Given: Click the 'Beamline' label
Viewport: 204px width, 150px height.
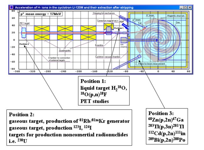Looking at the screenshot, I should pos(99,45).
